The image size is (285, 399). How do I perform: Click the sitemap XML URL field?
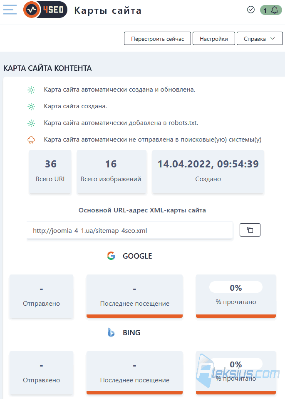point(130,230)
